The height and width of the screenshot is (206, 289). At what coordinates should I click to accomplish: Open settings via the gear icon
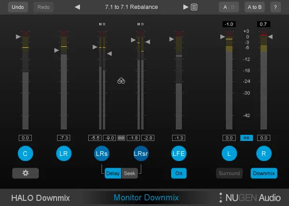pyautogui.click(x=25, y=173)
